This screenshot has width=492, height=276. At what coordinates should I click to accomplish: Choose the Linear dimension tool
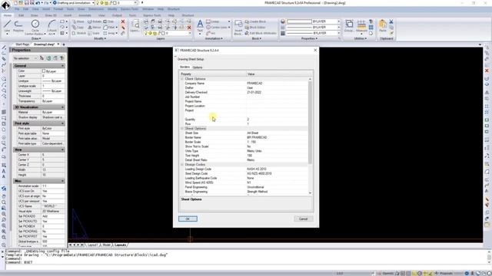(213, 21)
